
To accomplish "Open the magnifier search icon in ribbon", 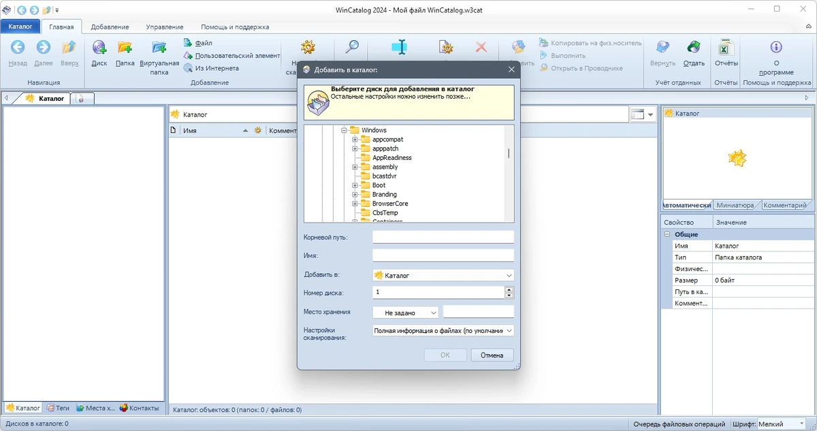I will [x=352, y=47].
